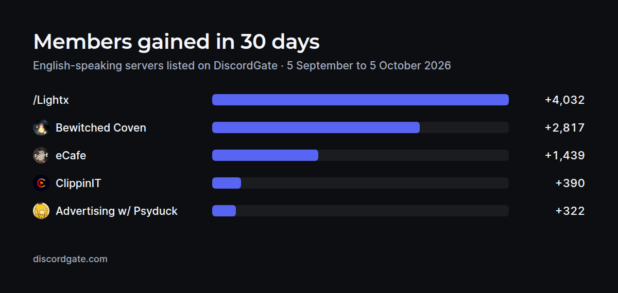Click the eCafe server avatar icon
The width and height of the screenshot is (618, 293).
click(x=41, y=155)
